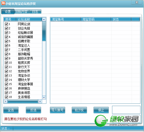Screen dimensions: 144x132
Task: Toggle the 二手闲置 checkbox
Action: (6, 50)
